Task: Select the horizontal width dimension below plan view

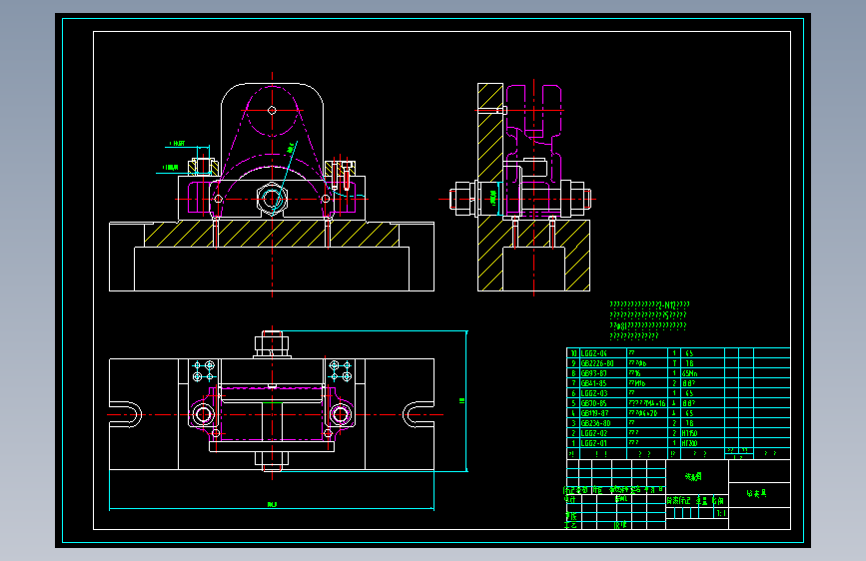Action: [272, 507]
